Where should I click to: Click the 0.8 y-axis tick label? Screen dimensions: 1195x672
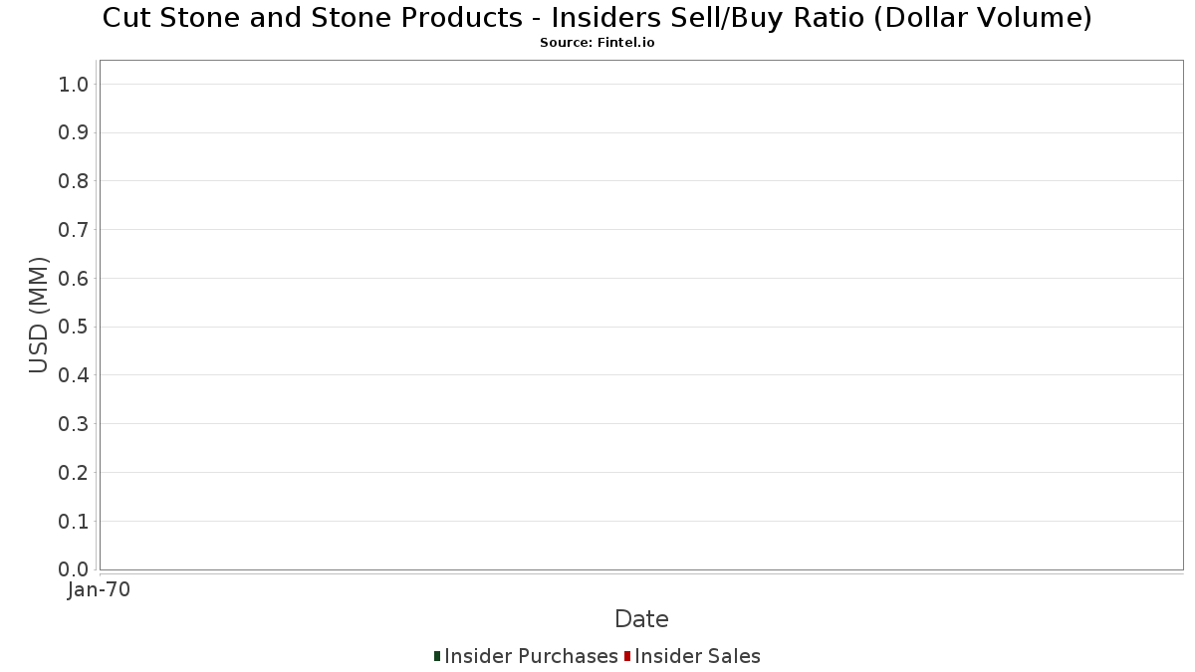coord(75,181)
